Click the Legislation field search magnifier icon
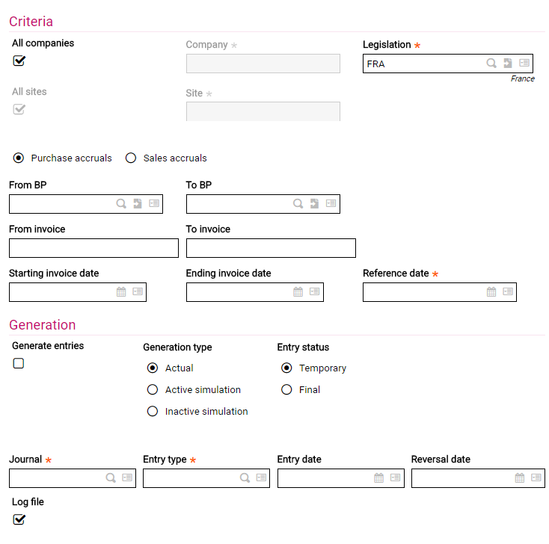 pos(491,64)
